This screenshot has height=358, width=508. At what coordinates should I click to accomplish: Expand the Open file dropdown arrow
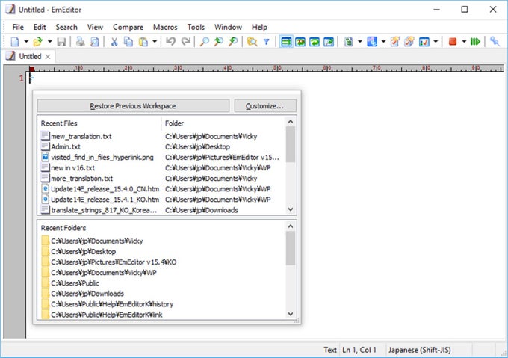(x=49, y=41)
